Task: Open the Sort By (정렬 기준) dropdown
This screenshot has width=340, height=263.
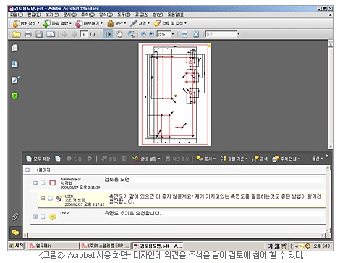Action: [x=234, y=159]
